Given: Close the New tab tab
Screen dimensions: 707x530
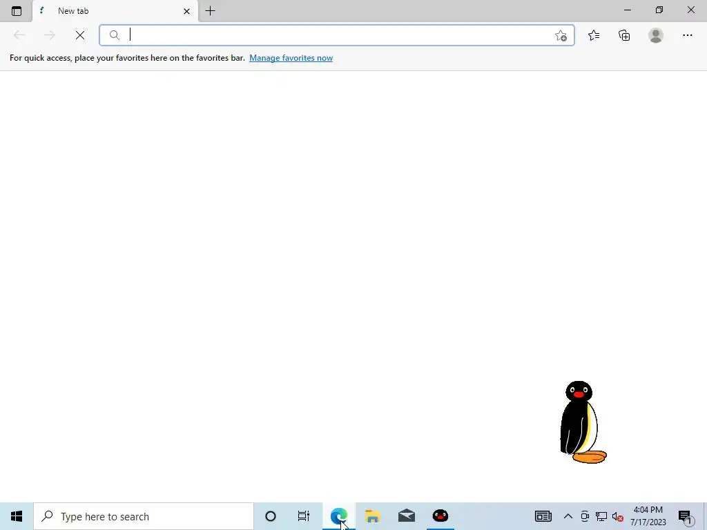Looking at the screenshot, I should click(x=186, y=11).
